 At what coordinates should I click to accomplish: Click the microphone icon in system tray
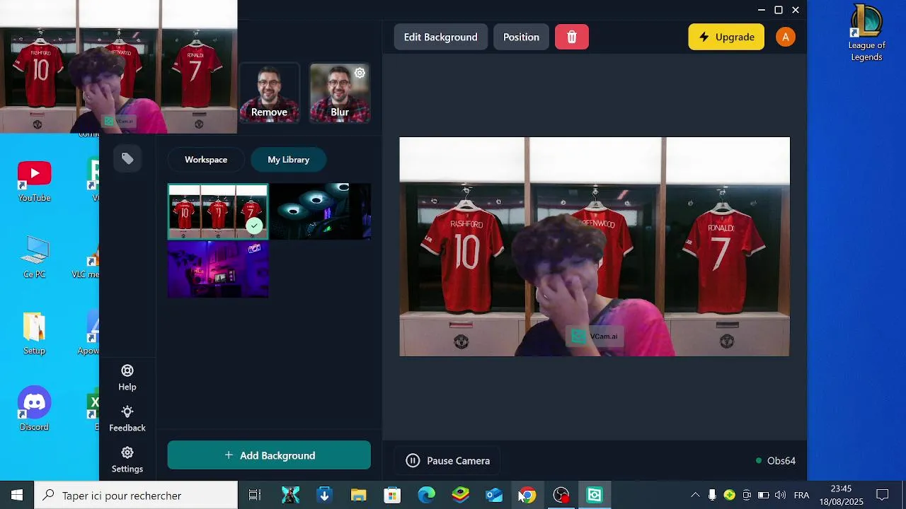point(712,496)
